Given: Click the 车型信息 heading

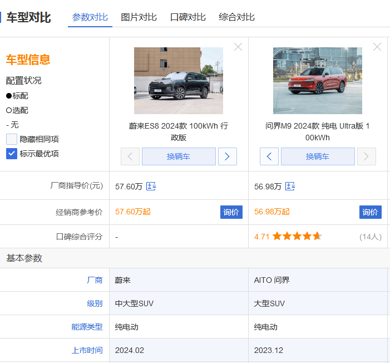Looking at the screenshot, I should click(28, 60).
